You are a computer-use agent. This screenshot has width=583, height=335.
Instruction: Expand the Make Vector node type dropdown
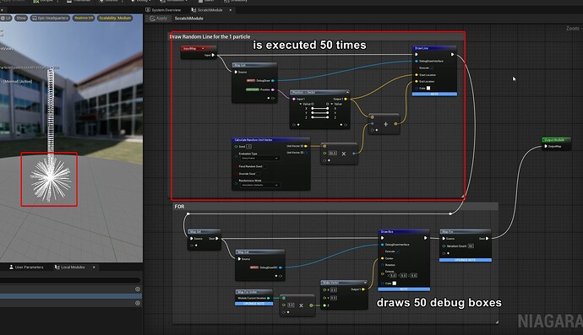tap(365, 283)
